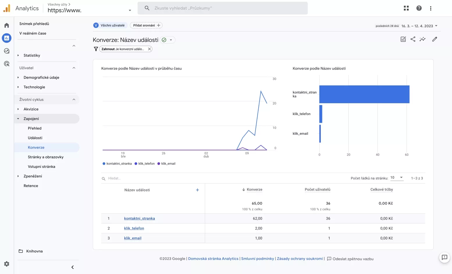Image resolution: width=452 pixels, height=274 pixels.
Task: Open Insights sparkline icon
Action: (423, 39)
